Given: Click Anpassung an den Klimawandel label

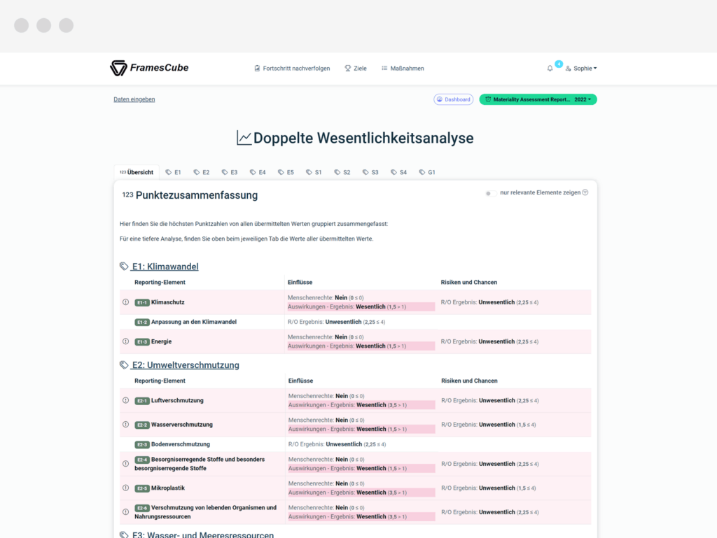Looking at the screenshot, I should click(194, 322).
